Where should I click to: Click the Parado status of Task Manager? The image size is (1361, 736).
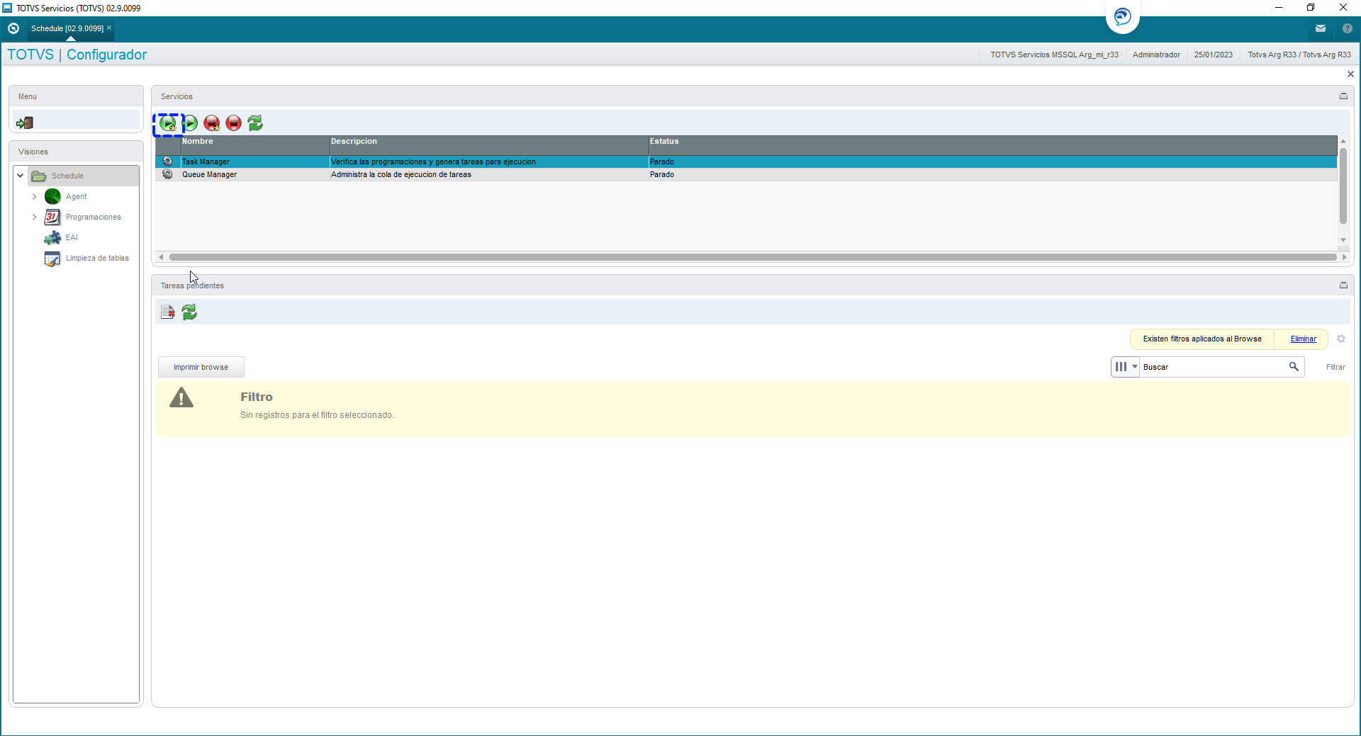coord(662,162)
